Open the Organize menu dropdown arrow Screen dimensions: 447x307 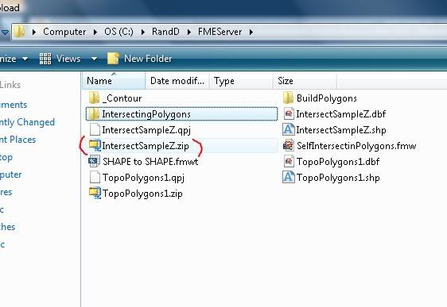coord(25,59)
